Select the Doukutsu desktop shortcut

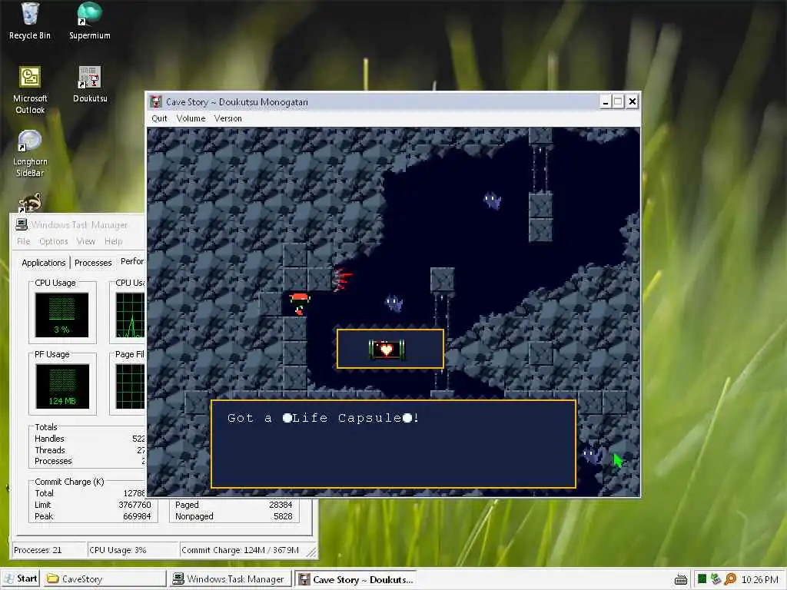(x=90, y=85)
